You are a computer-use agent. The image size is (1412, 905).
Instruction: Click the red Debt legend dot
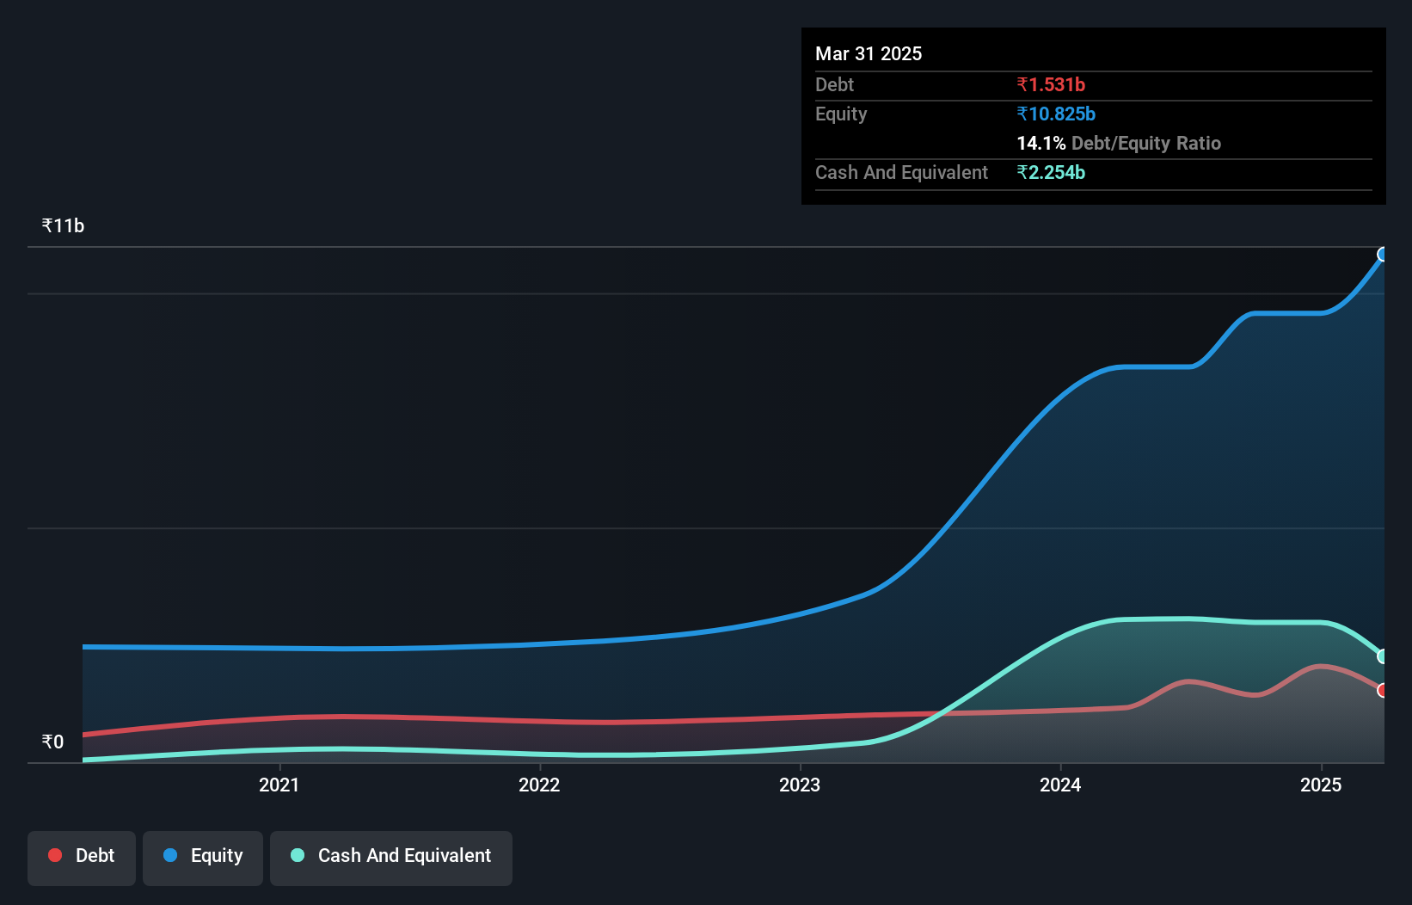coord(55,855)
